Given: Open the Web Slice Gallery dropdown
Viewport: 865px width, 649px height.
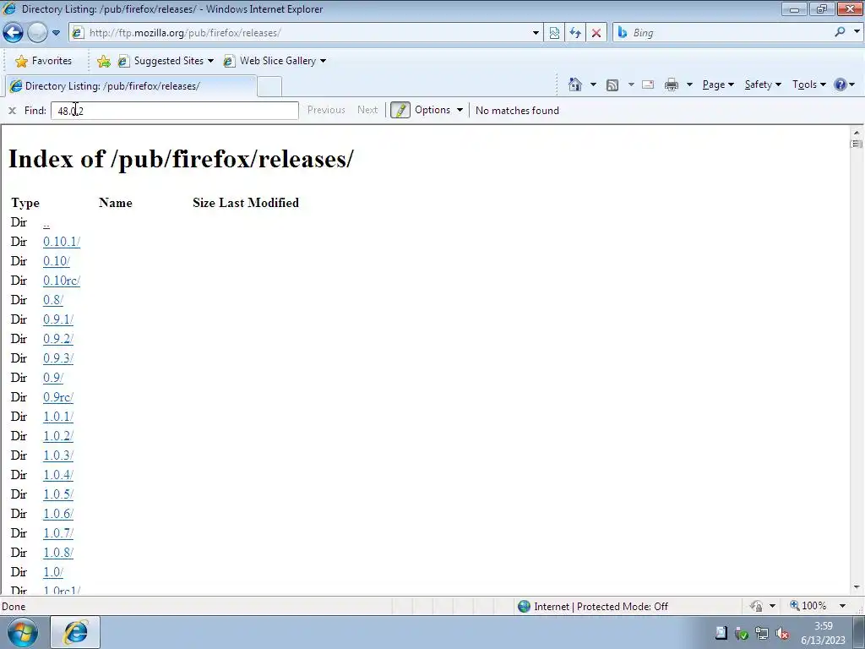Looking at the screenshot, I should click(275, 61).
